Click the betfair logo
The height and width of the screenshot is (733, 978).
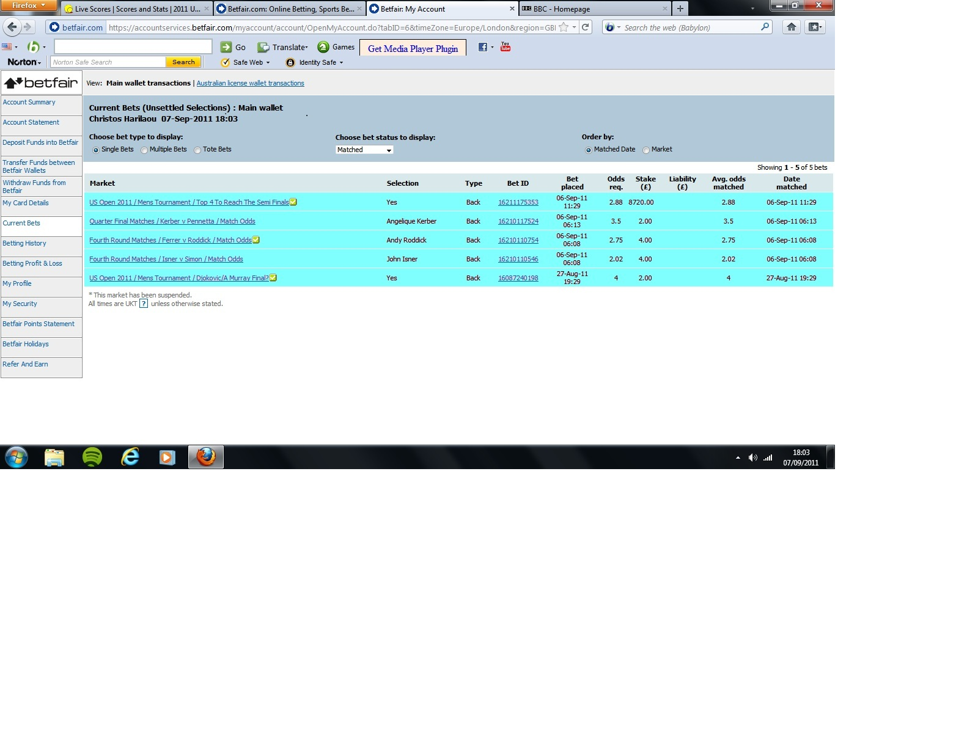tap(42, 82)
